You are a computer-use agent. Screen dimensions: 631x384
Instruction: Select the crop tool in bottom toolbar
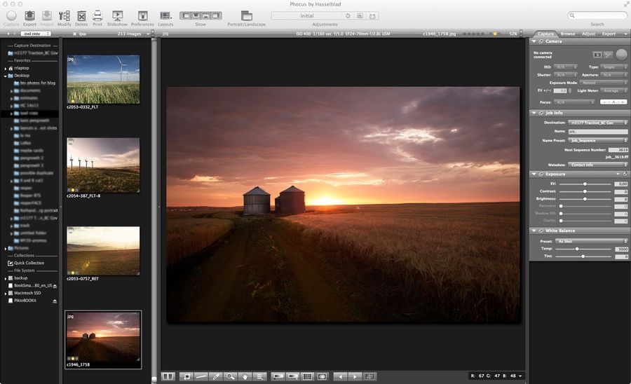coord(187,376)
